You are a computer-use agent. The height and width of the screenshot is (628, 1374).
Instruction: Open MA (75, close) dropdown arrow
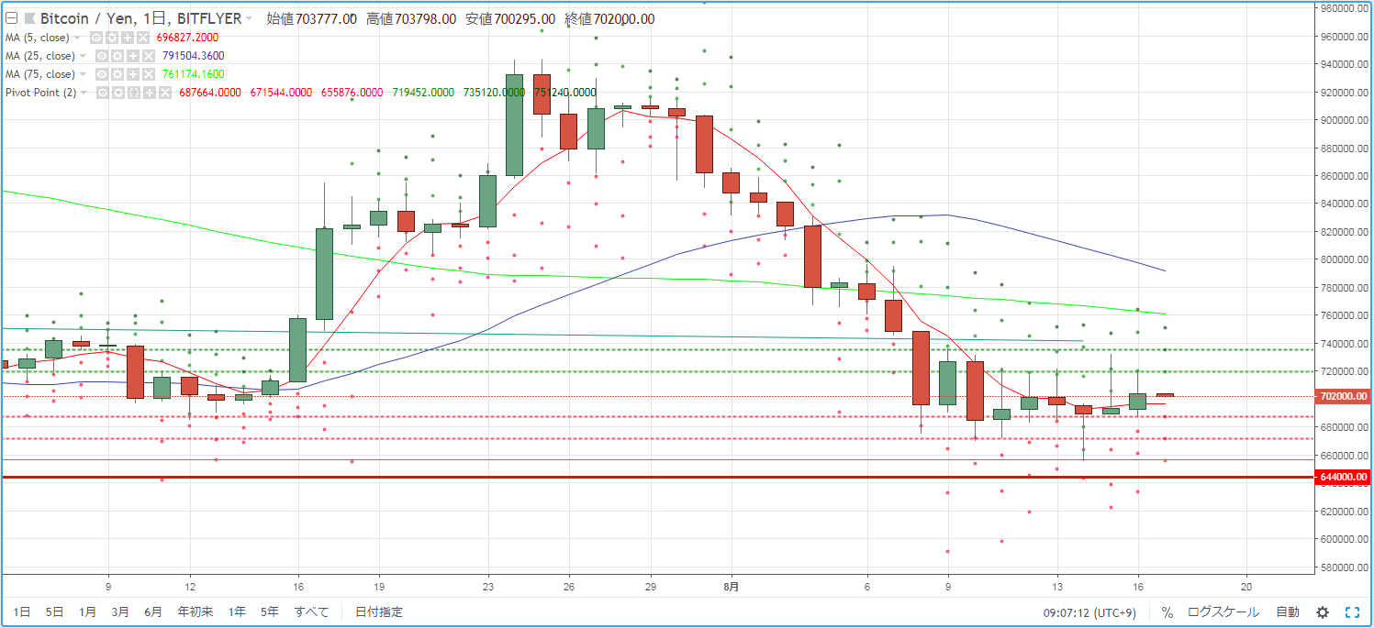(83, 74)
